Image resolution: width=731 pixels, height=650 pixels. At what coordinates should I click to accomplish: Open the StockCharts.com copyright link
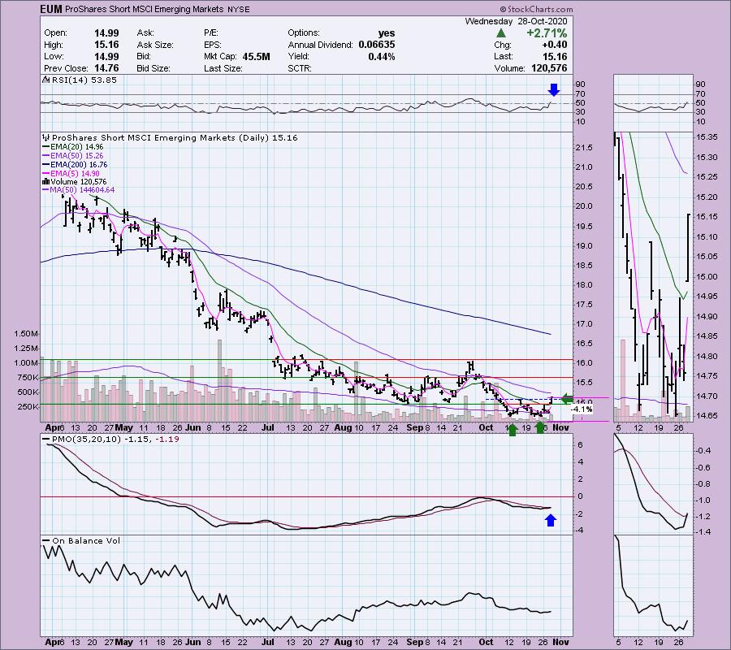[536, 9]
